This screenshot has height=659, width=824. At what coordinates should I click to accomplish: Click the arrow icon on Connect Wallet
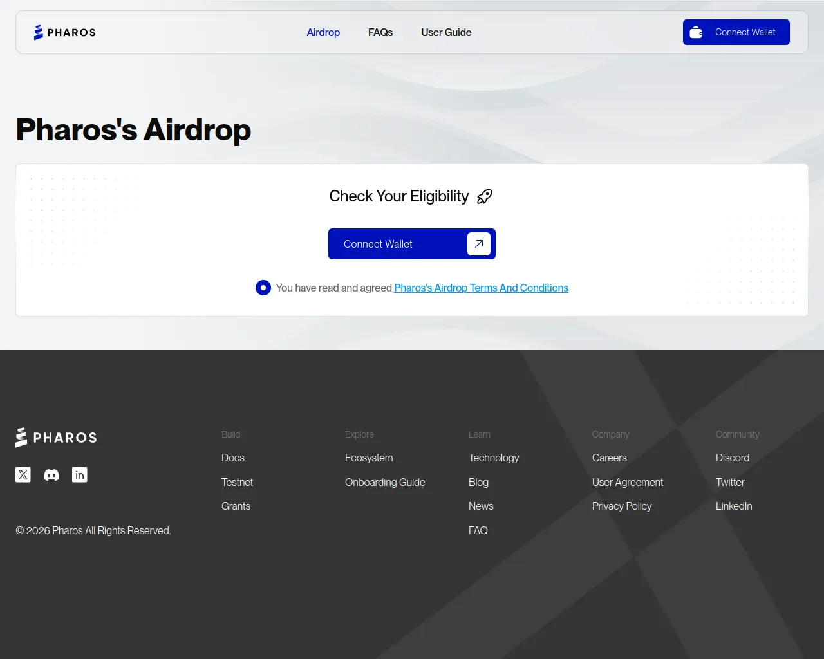click(478, 244)
